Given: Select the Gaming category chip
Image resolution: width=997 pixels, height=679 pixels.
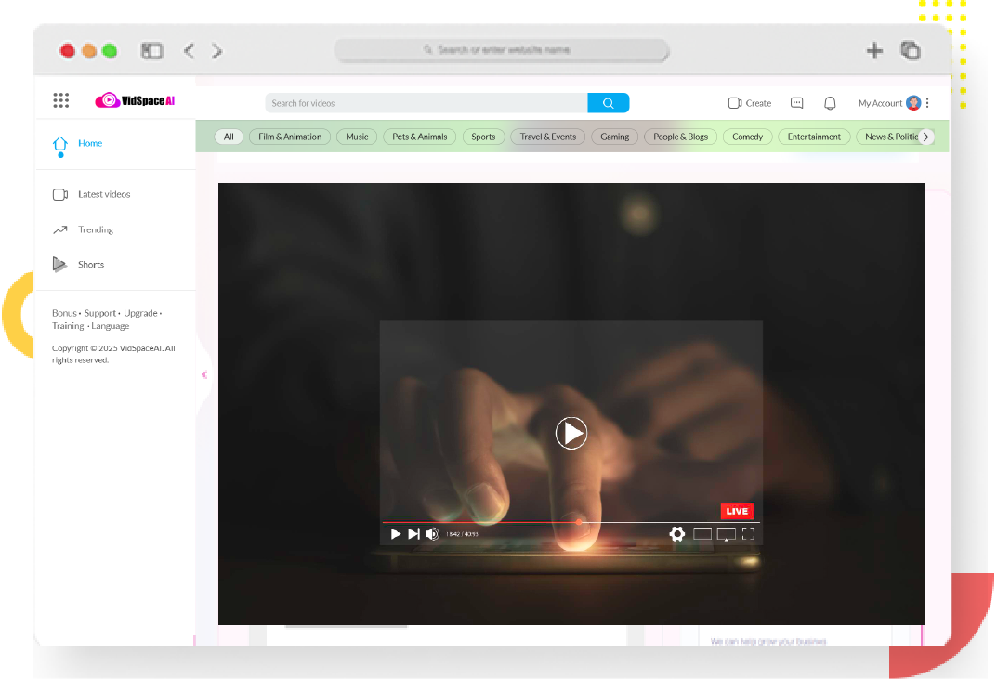Looking at the screenshot, I should click(615, 137).
